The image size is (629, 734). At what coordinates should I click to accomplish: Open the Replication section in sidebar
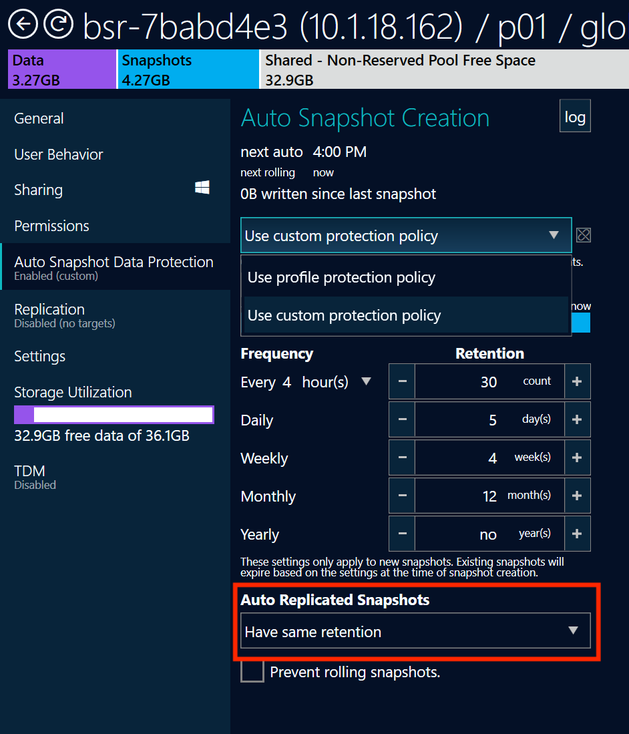(49, 309)
